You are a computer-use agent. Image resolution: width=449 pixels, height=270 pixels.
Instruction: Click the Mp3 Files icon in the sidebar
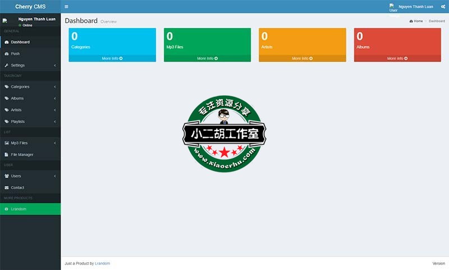[x=6, y=143]
